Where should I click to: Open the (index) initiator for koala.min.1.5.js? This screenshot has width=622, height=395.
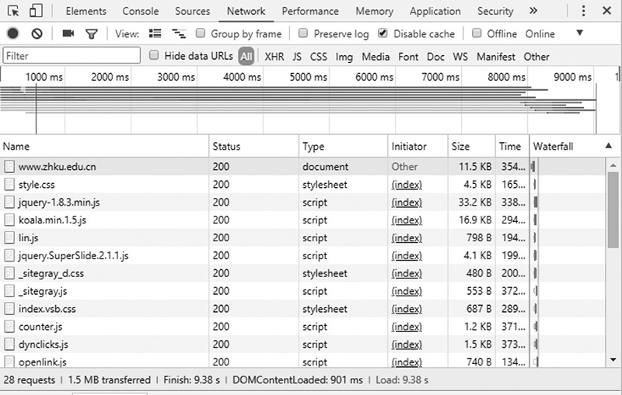pos(407,220)
